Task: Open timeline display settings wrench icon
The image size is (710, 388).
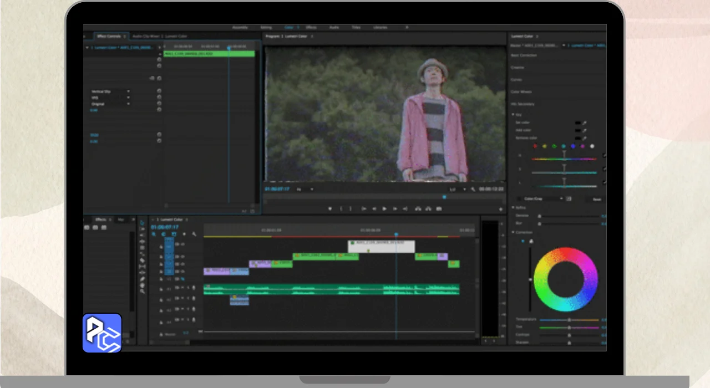Action: point(194,234)
